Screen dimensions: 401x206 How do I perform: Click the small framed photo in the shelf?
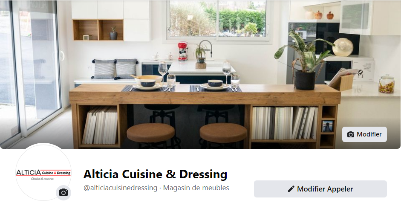coord(328,126)
